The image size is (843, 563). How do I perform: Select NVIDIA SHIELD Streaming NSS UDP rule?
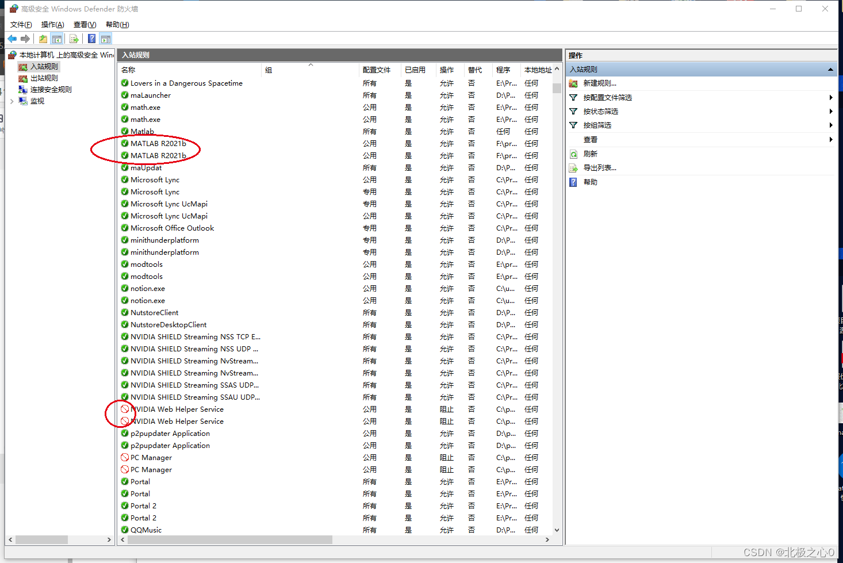click(335, 349)
